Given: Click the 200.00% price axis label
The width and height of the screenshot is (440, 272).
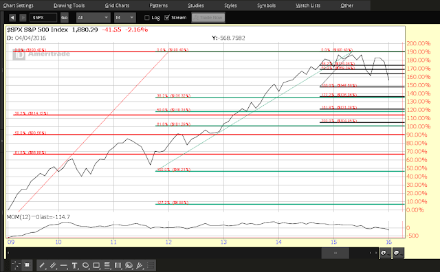Looking at the screenshot, I should [419, 43].
